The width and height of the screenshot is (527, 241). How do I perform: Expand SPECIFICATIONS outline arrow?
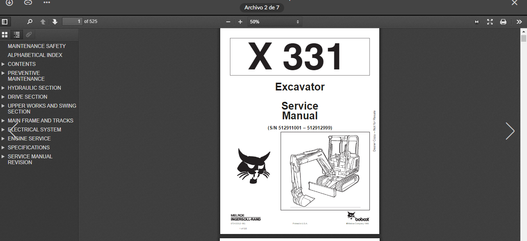[3, 147]
